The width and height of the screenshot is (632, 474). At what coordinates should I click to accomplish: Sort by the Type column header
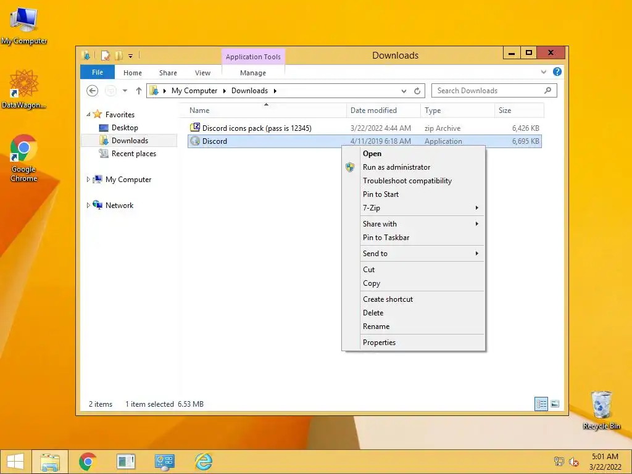click(x=457, y=110)
